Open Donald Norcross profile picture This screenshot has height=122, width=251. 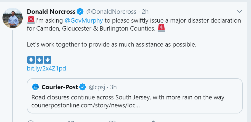12,18
